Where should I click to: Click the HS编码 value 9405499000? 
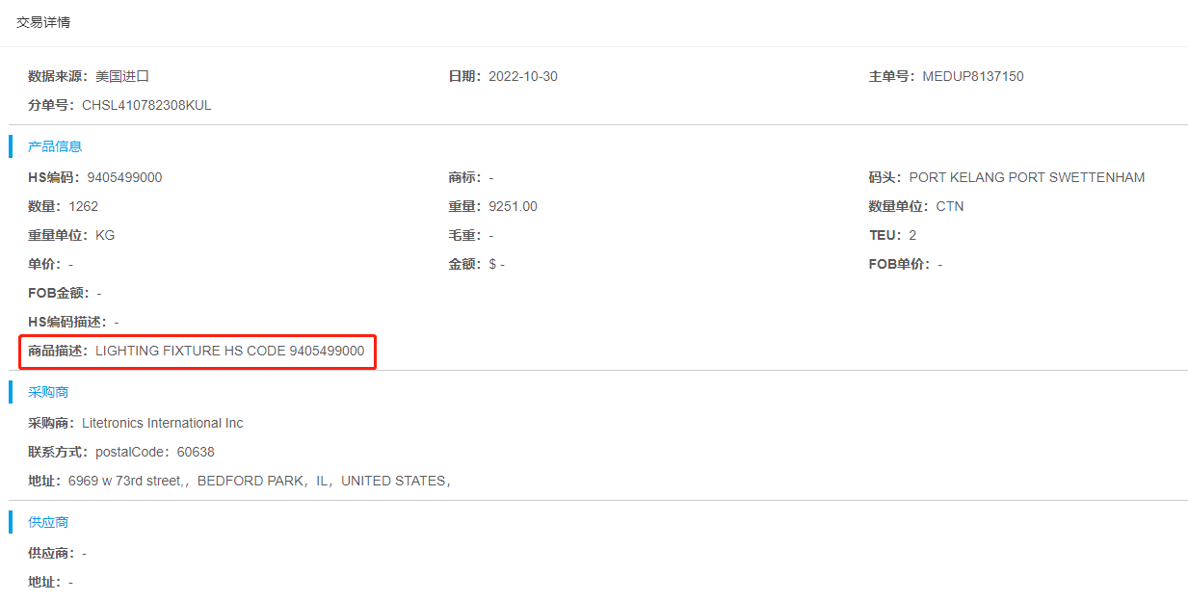[124, 177]
